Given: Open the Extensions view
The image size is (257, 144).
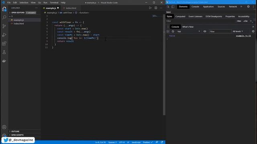Looking at the screenshot, I should click(4, 44).
